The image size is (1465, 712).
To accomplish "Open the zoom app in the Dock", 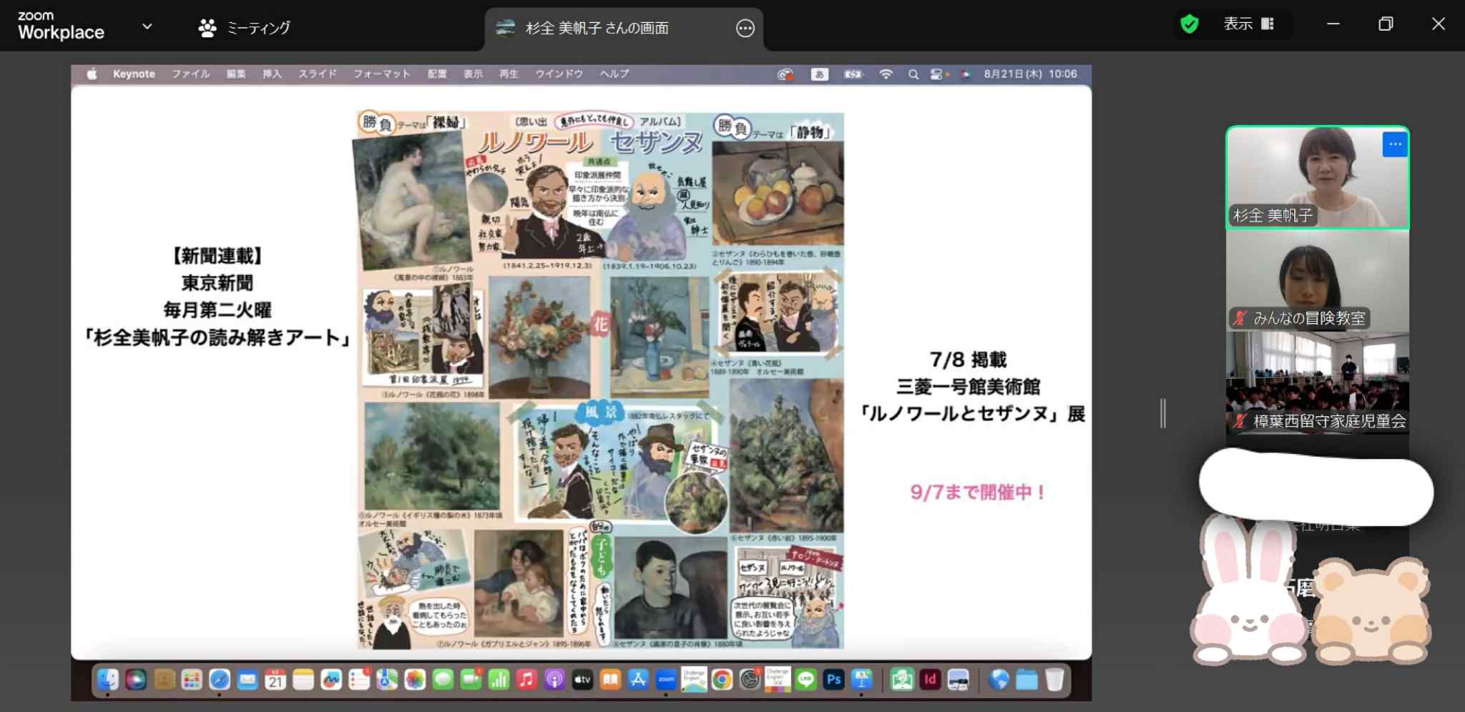I will [665, 679].
